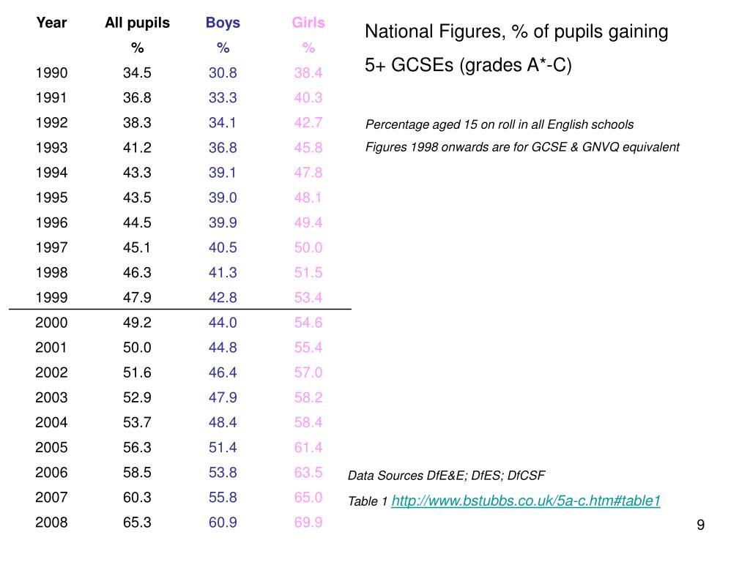This screenshot has height=562, width=750.
Task: Select the 1990 year cell
Action: (51, 72)
